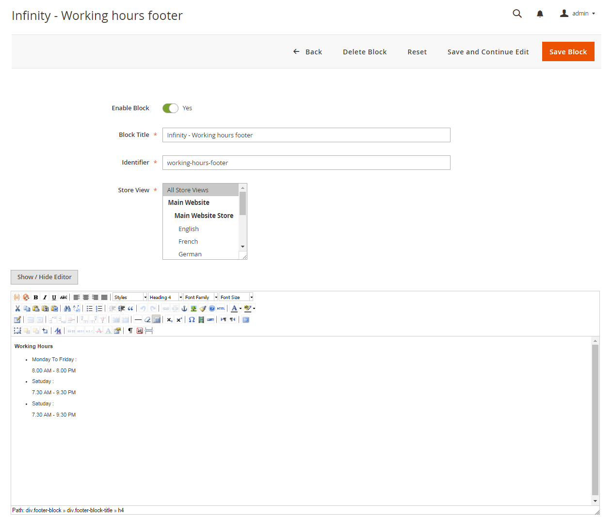The width and height of the screenshot is (612, 519).
Task: Select All Store Views option
Action: coord(201,190)
